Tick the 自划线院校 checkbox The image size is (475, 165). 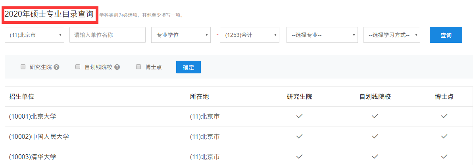pyautogui.click(x=78, y=67)
